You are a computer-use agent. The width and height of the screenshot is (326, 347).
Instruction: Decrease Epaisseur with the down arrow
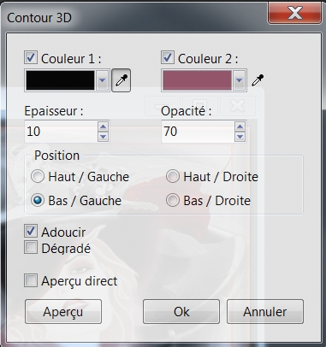pos(103,137)
